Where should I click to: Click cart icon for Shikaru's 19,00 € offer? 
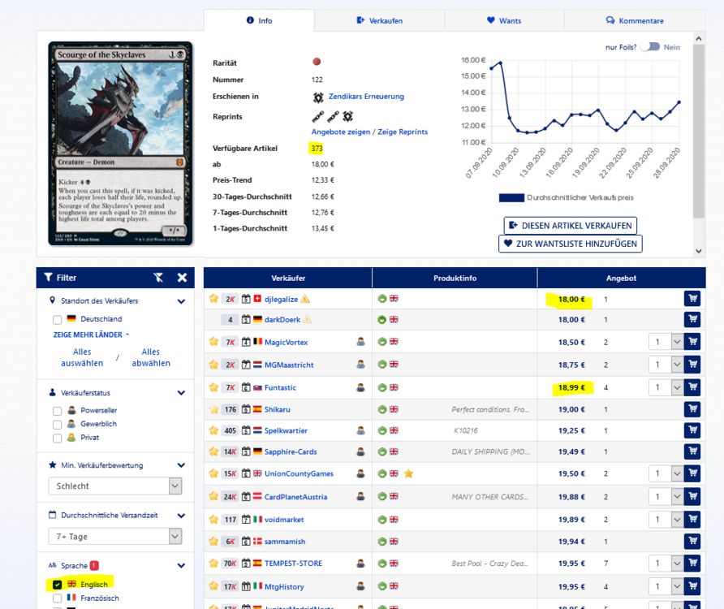click(x=692, y=409)
